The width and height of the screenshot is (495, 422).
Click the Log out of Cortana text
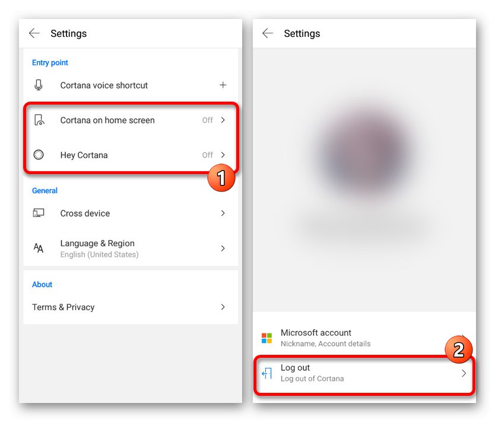(x=312, y=379)
